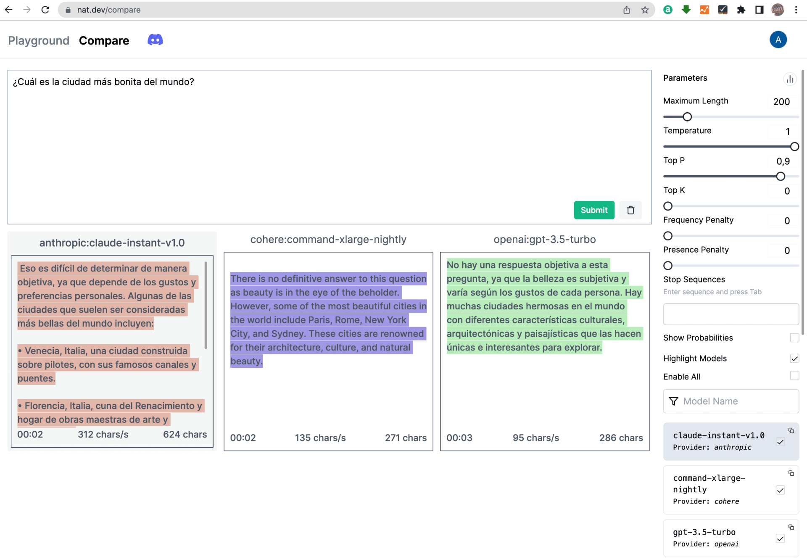
Task: Uncheck the command-xlarge-nightly model
Action: (x=781, y=490)
